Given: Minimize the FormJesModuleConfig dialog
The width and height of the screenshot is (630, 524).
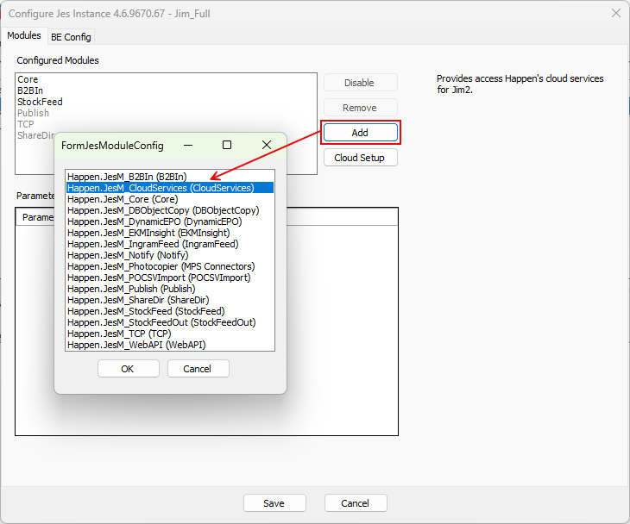Looking at the screenshot, I should [x=188, y=146].
